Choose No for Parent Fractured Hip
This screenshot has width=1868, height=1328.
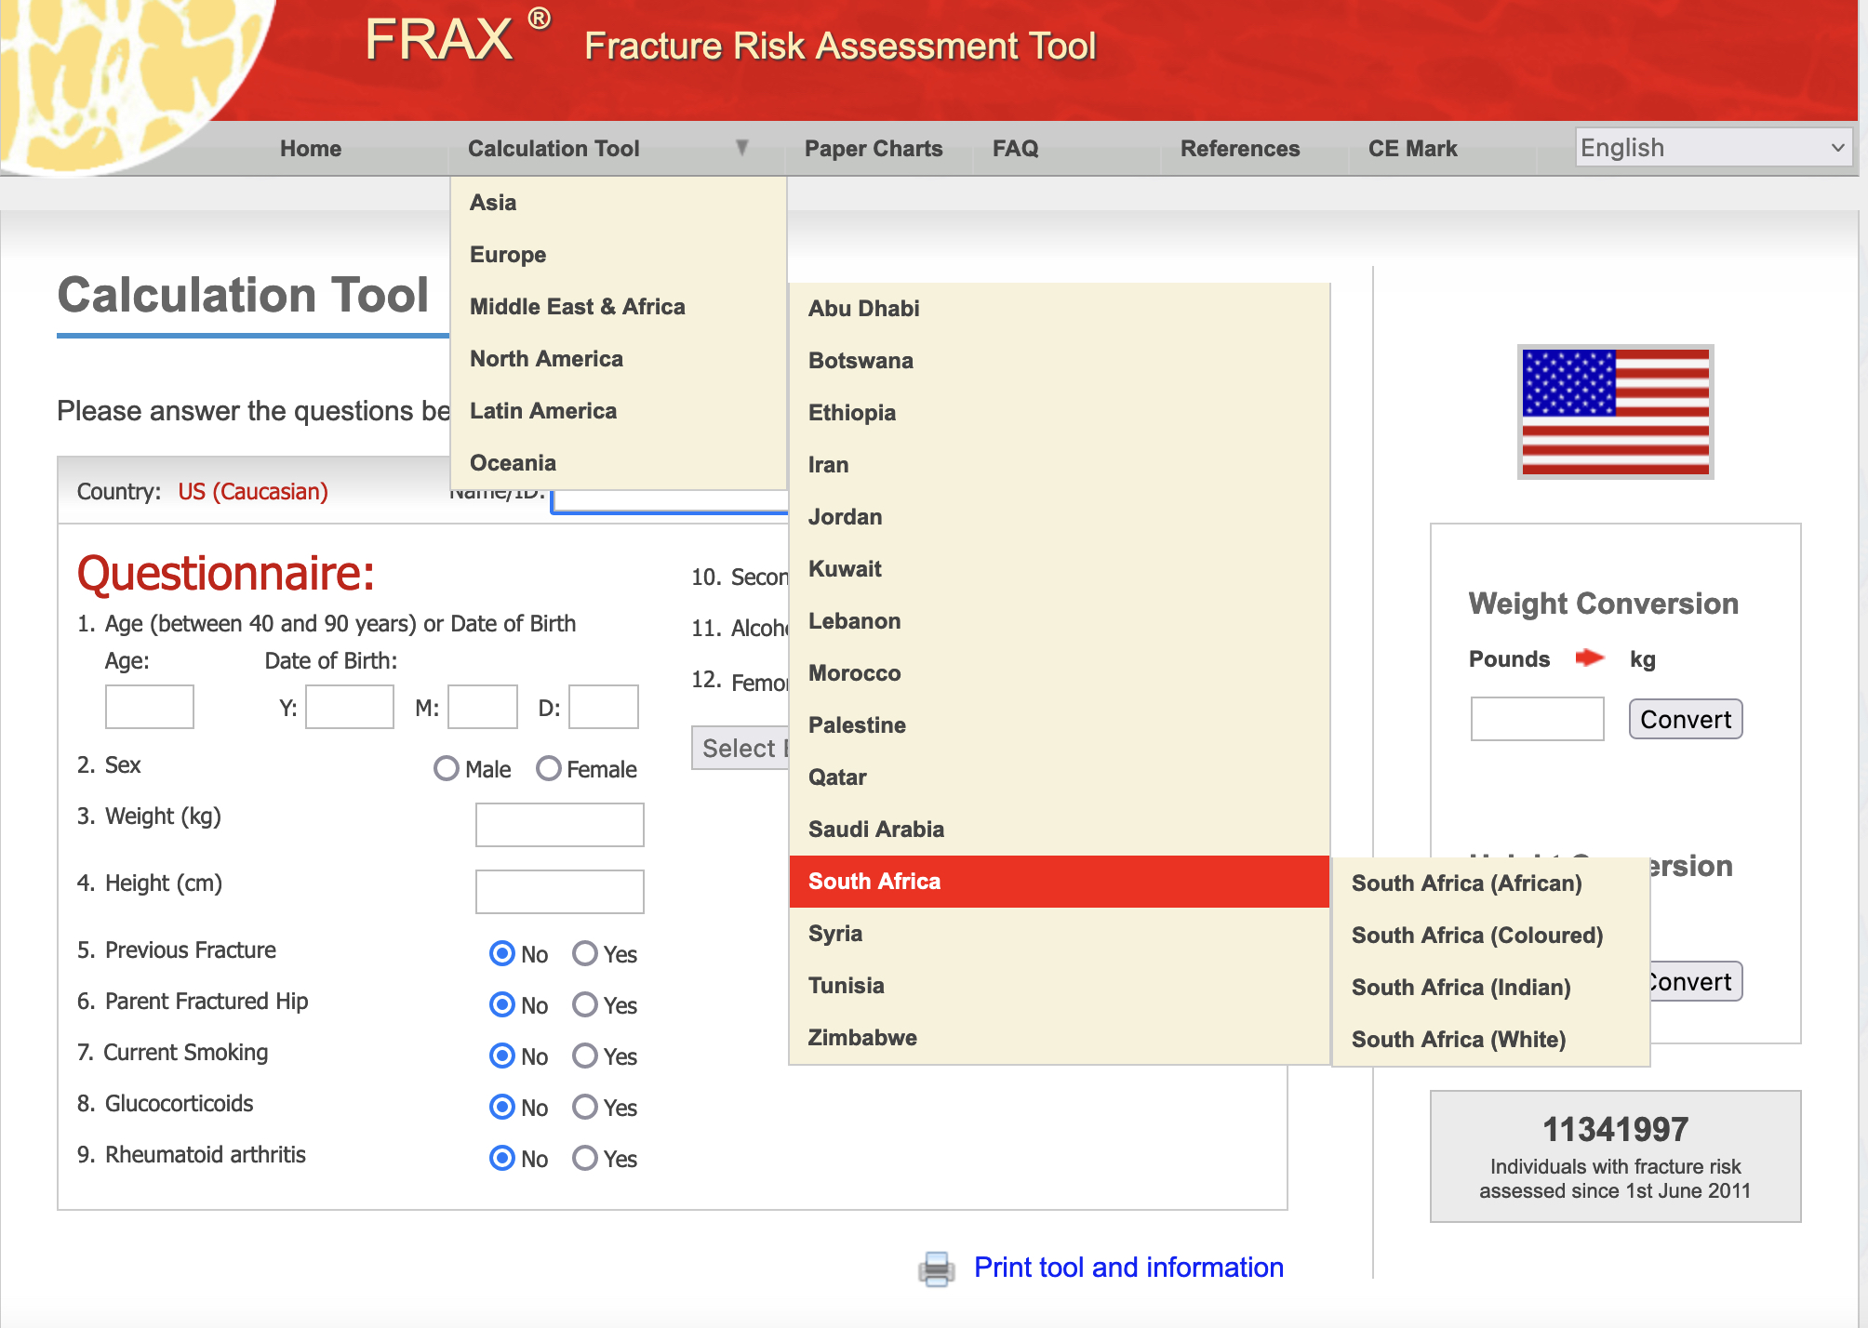[502, 1004]
